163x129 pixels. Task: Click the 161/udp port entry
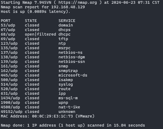[x=8, y=66]
